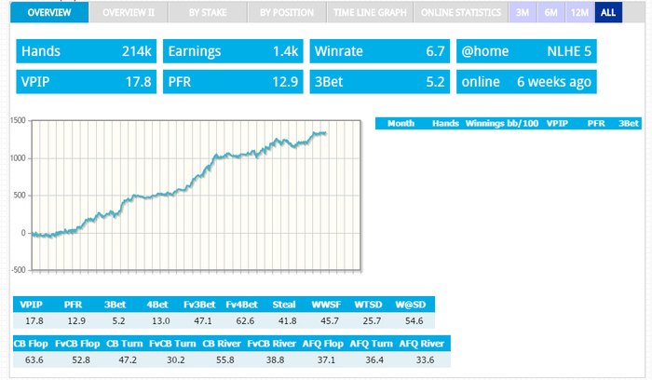Click the PFR 12.9 stat tile

coord(233,81)
